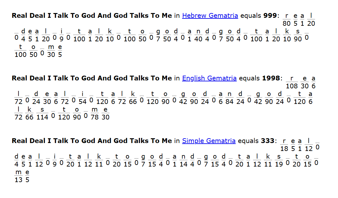This screenshot has width=338, height=198.
Task: Click the bold total 333
Action: tap(268, 141)
